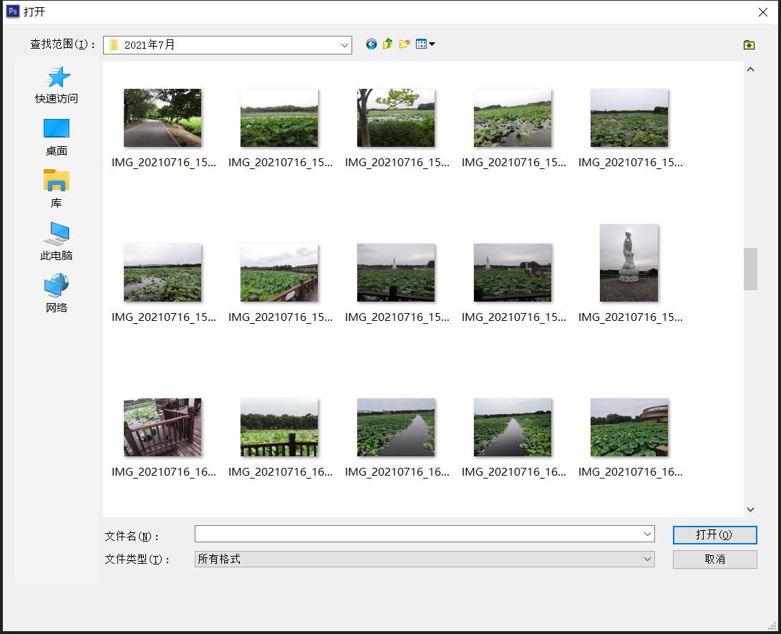Open the 库 (Libraries) folder
This screenshot has height=634, width=781.
pos(57,189)
